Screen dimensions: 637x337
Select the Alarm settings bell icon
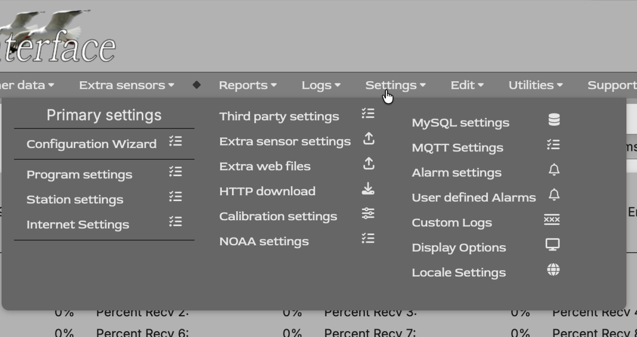click(x=554, y=169)
